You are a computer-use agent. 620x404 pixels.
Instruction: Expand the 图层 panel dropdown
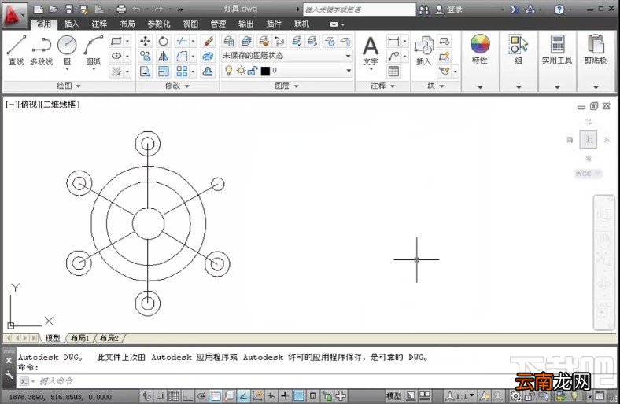click(286, 86)
